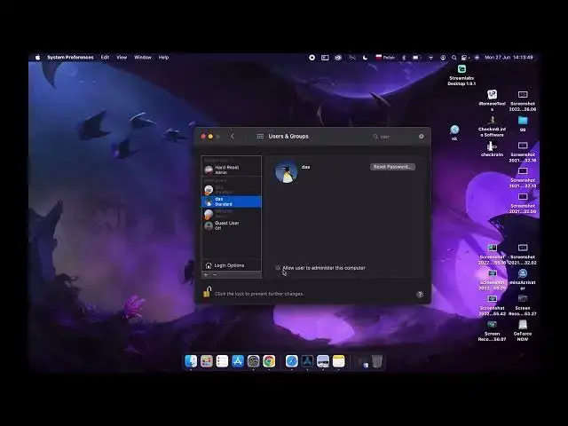Open the Wi-Fi menu bar icon
568x426 pixels.
pyautogui.click(x=430, y=57)
